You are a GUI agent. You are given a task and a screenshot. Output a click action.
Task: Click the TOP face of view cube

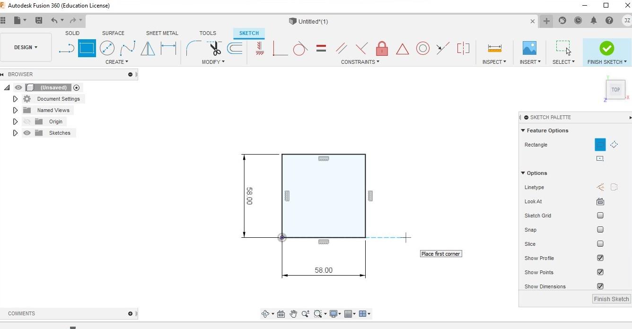point(615,89)
